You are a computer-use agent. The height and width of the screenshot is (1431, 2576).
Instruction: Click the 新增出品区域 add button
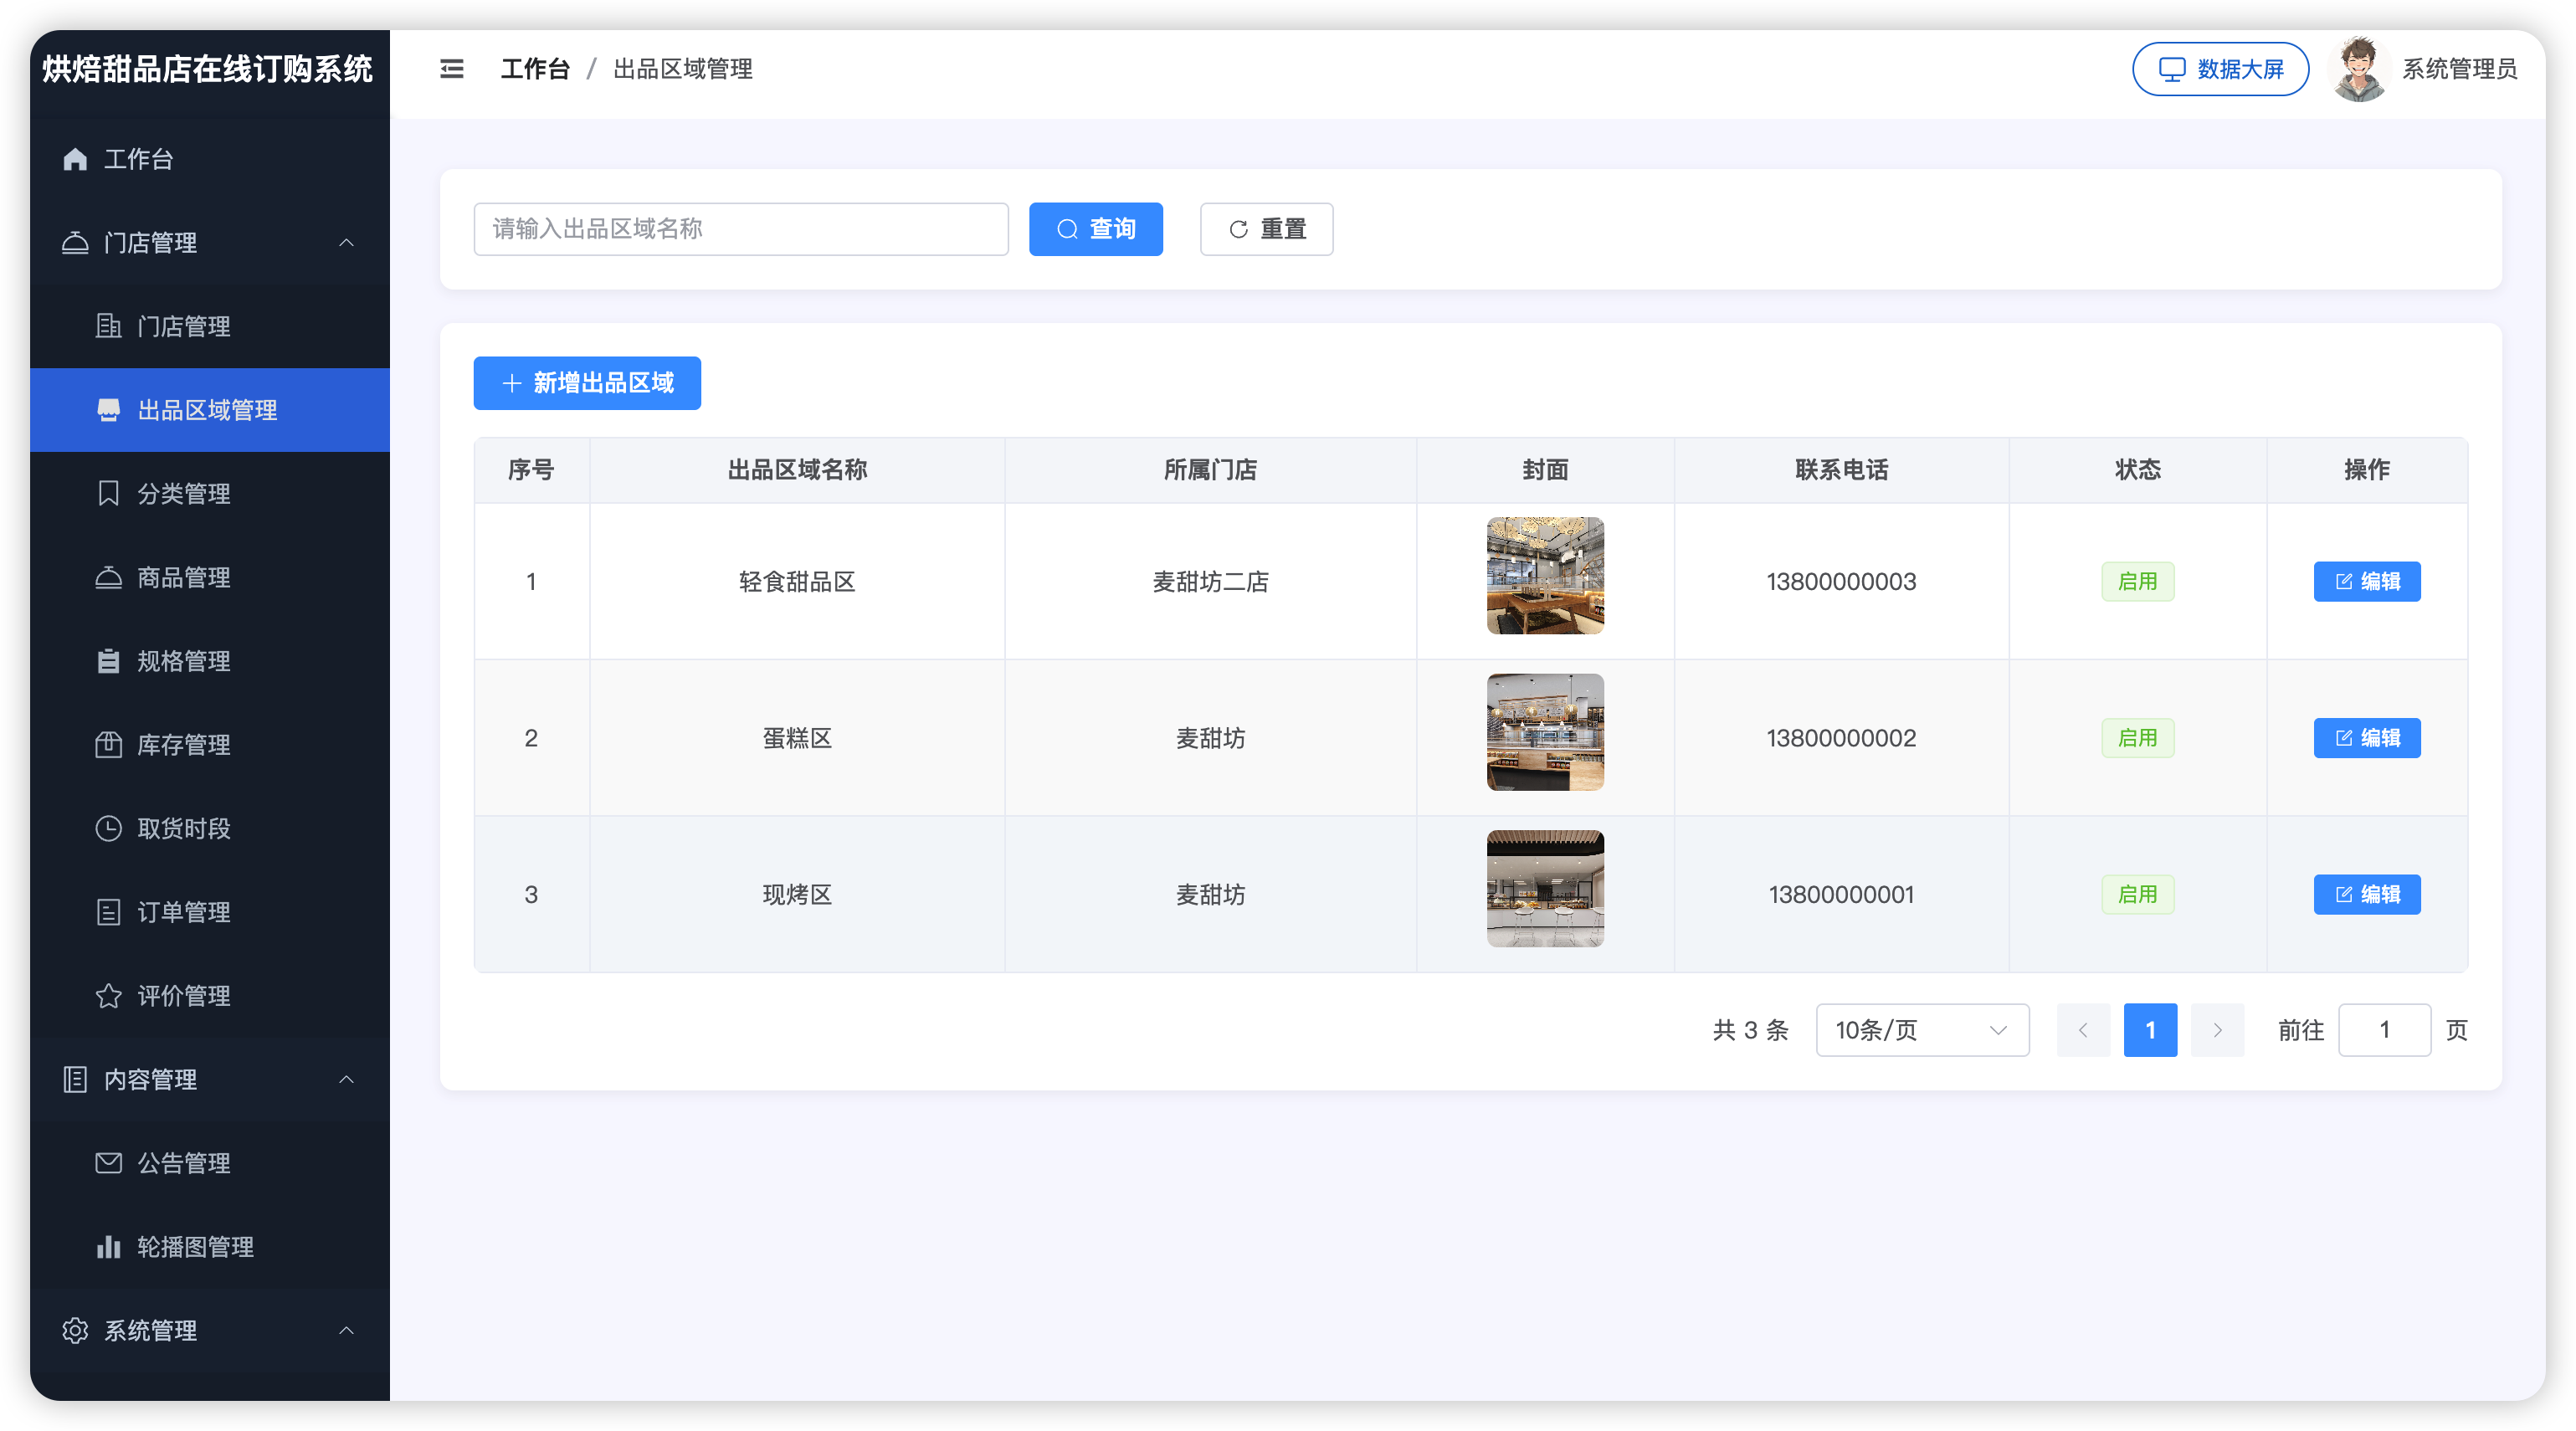point(587,383)
